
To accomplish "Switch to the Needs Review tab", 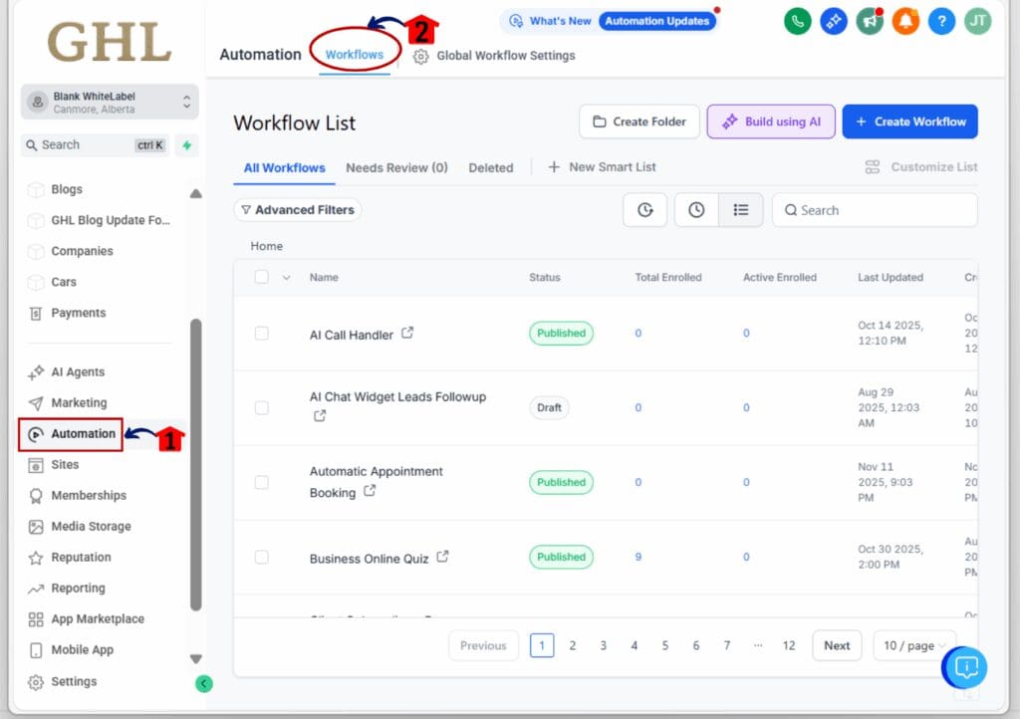I will pos(396,168).
